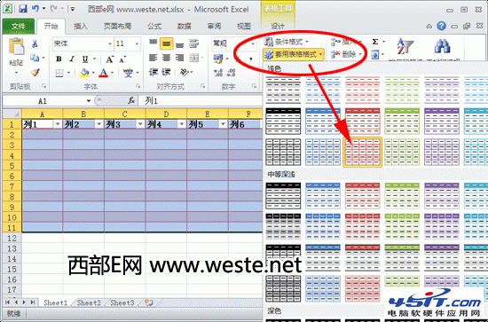The image size is (488, 322).
Task: Toggle Underline formatting
Action: coord(85,59)
